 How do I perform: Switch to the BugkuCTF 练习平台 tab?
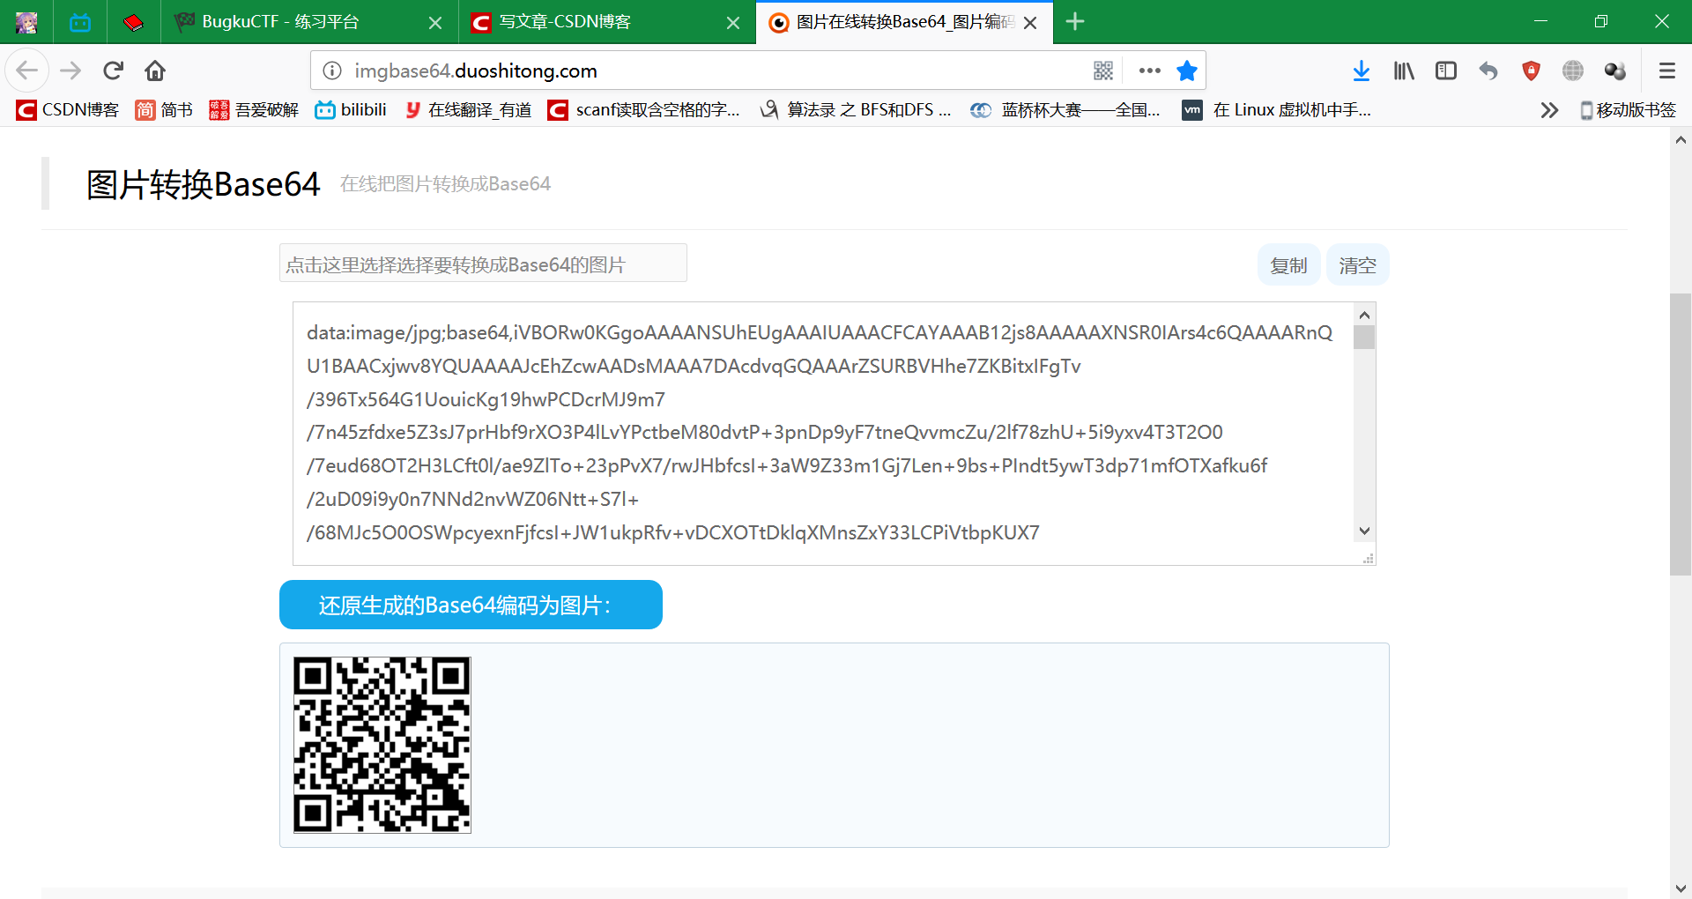tap(282, 22)
